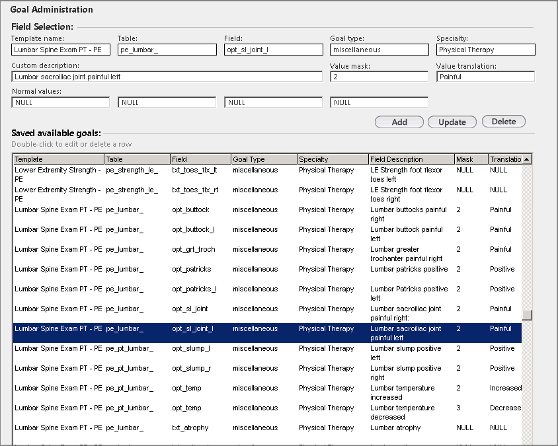
Task: Sort by the Field Description column header
Action: pos(412,159)
